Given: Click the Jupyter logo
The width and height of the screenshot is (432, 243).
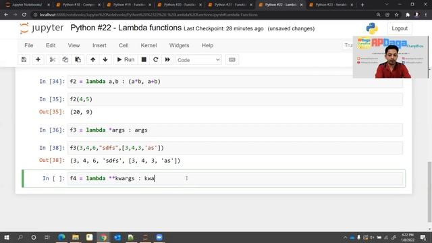Looking at the screenshot, I should 42,28.
